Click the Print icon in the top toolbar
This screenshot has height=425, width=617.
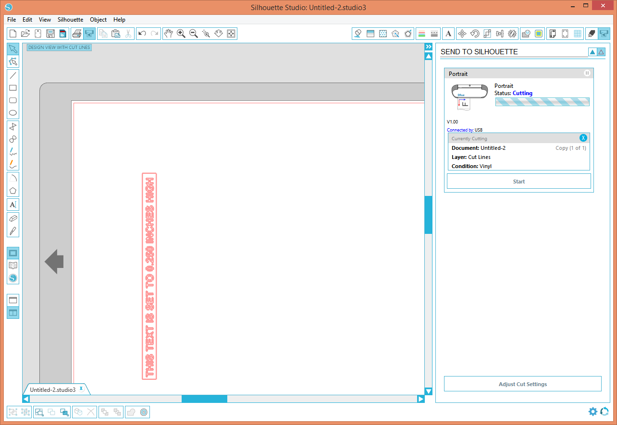(76, 34)
